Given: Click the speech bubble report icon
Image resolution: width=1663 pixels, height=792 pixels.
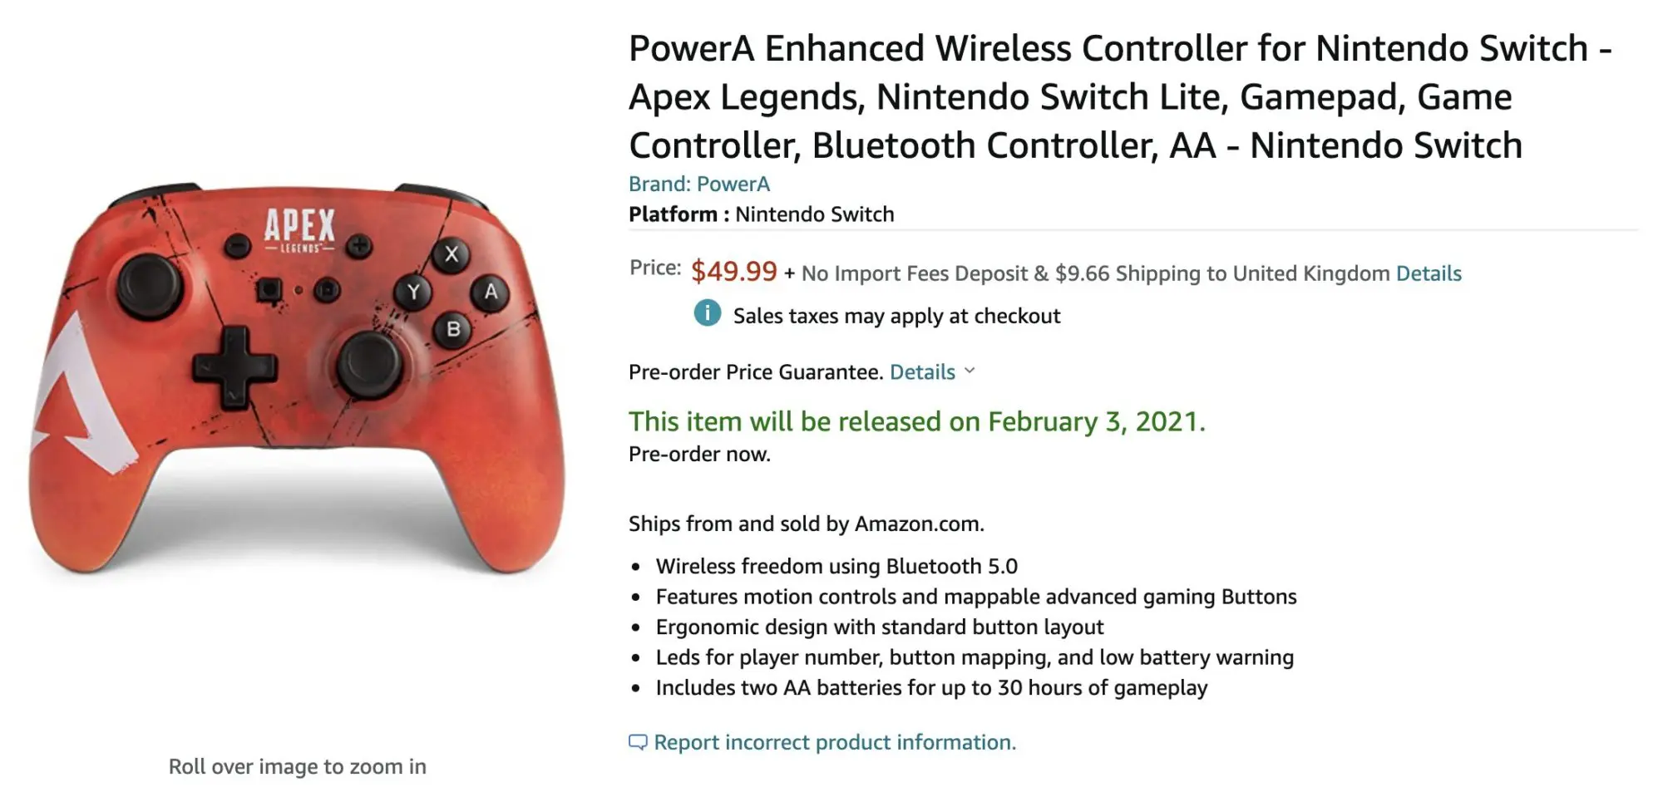Looking at the screenshot, I should [638, 742].
